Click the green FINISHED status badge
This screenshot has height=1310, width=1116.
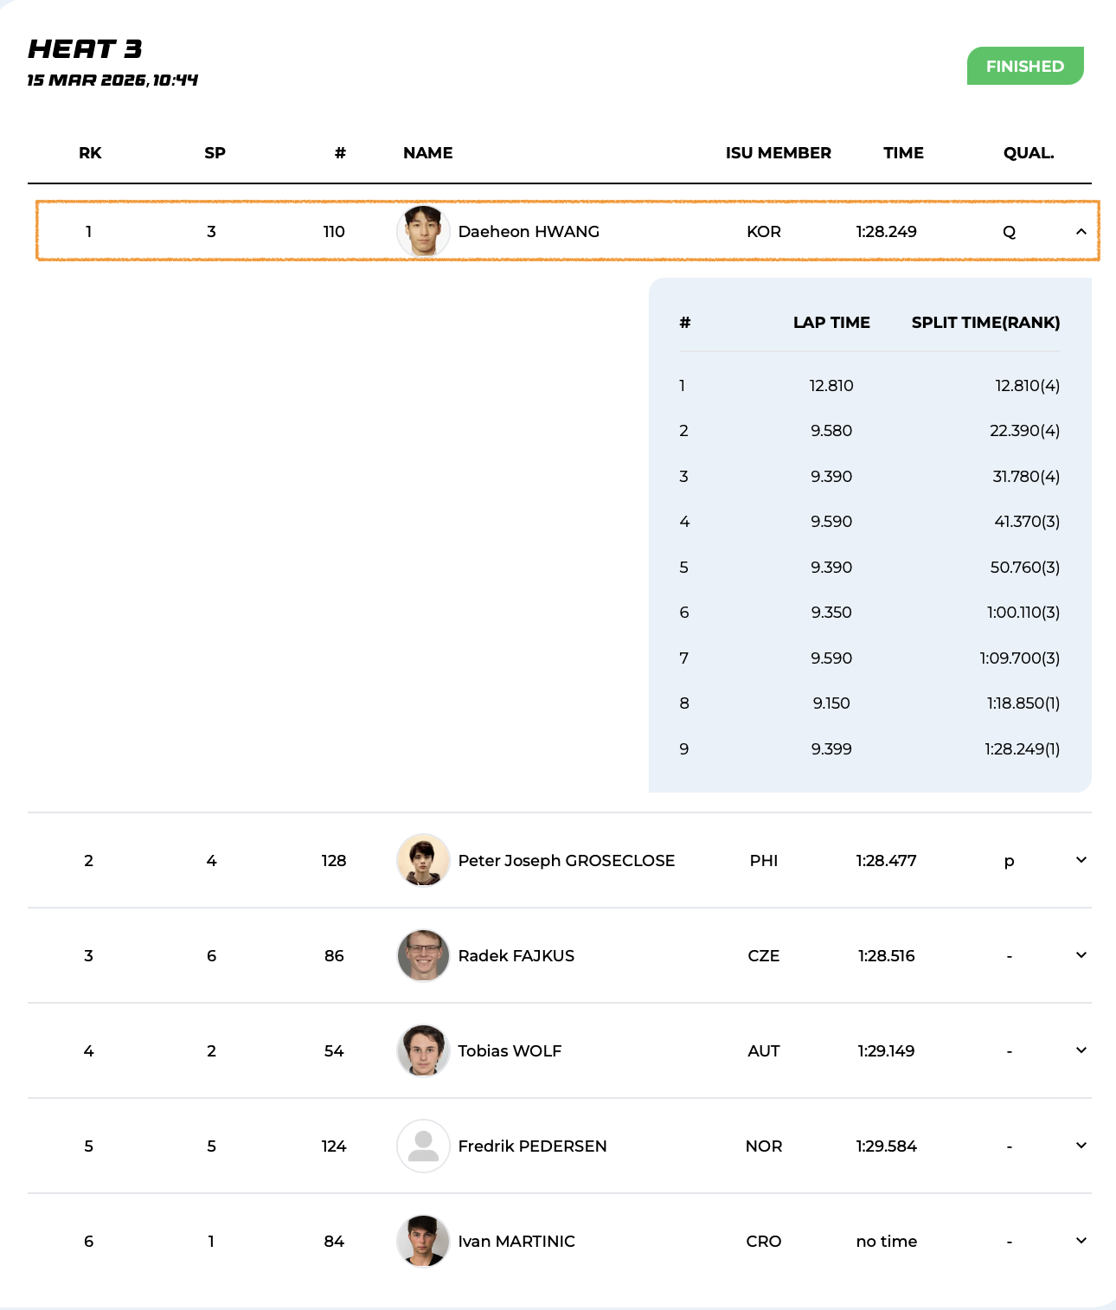click(x=1024, y=66)
